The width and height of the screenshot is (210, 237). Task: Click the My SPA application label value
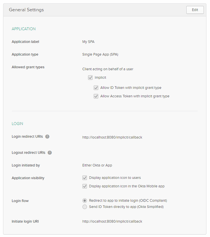click(x=88, y=42)
